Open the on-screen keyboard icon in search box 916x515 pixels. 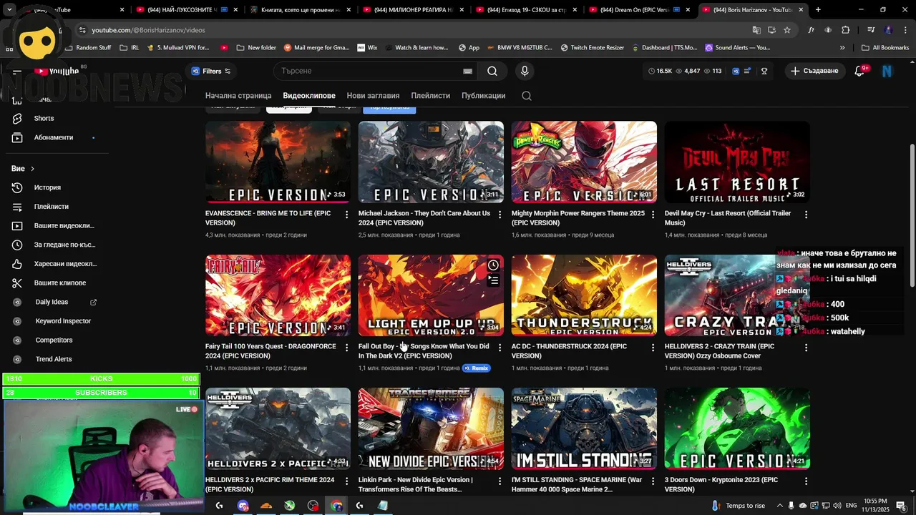click(467, 71)
